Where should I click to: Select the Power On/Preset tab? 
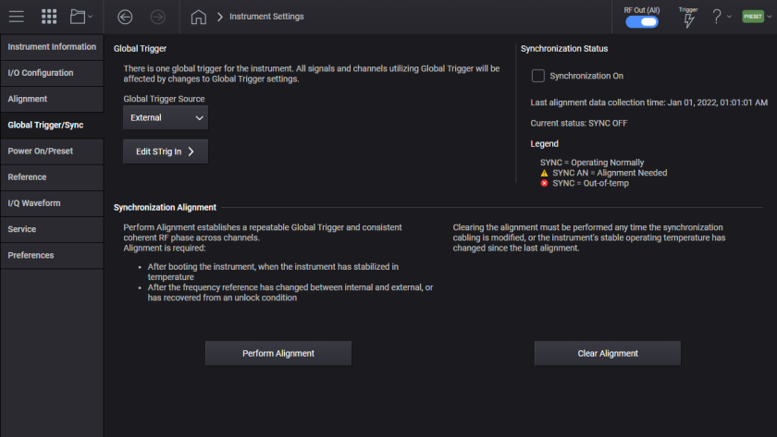51,151
